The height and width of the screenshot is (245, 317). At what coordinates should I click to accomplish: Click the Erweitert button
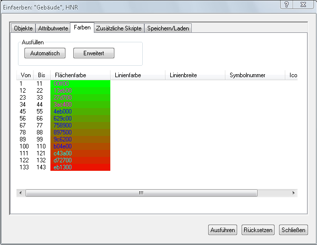[94, 53]
